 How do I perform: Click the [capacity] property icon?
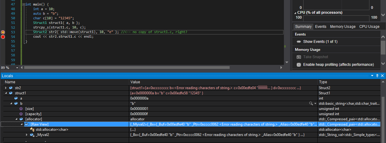point(21,114)
